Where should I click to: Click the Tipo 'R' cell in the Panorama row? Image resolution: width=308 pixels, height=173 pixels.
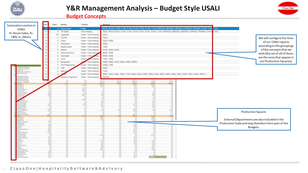[x=46, y=44]
